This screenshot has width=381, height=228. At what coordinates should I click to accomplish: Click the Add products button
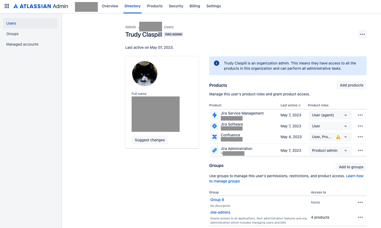(x=351, y=85)
